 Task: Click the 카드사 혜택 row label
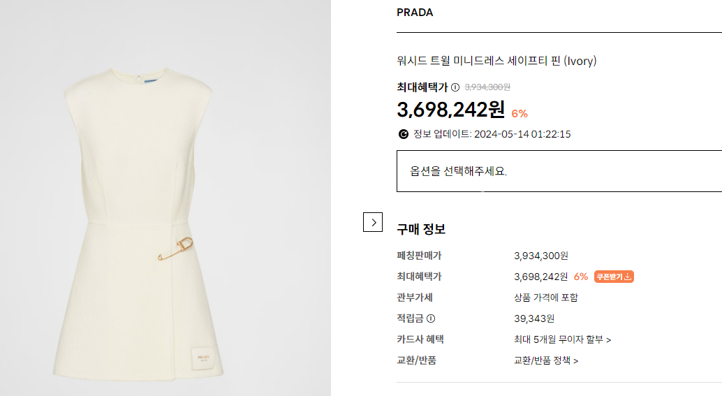[x=420, y=339]
